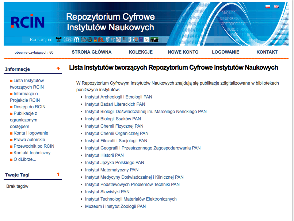This screenshot has height=221, width=294.
Task: Switch to the Polish language flag
Action: pos(268,7)
